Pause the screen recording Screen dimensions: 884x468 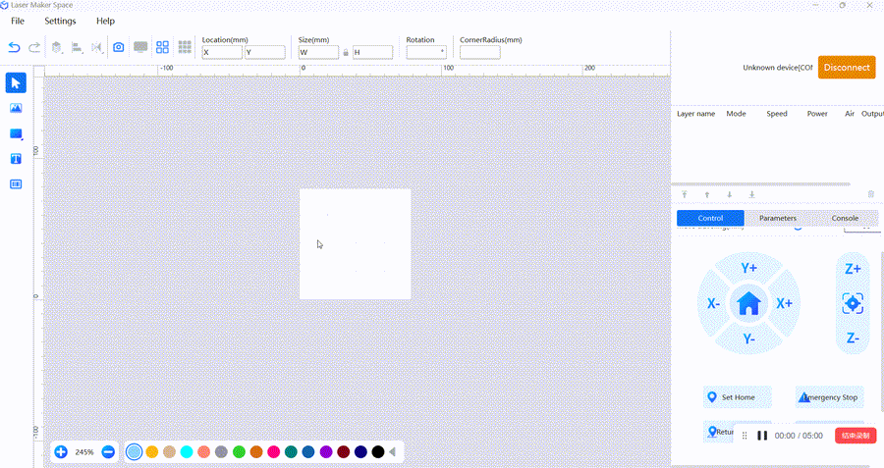click(x=762, y=436)
